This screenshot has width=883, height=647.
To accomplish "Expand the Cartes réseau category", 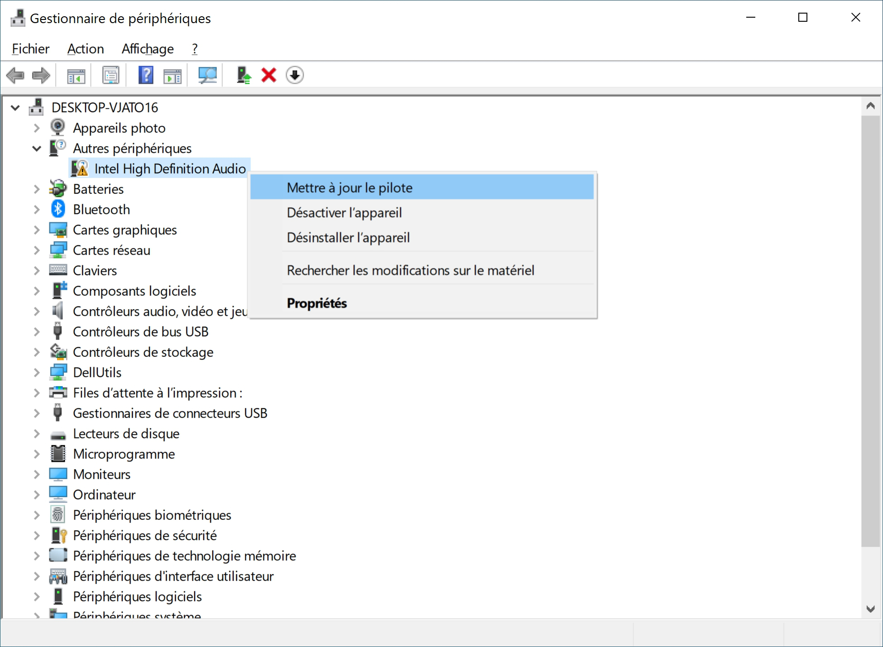I will [37, 250].
